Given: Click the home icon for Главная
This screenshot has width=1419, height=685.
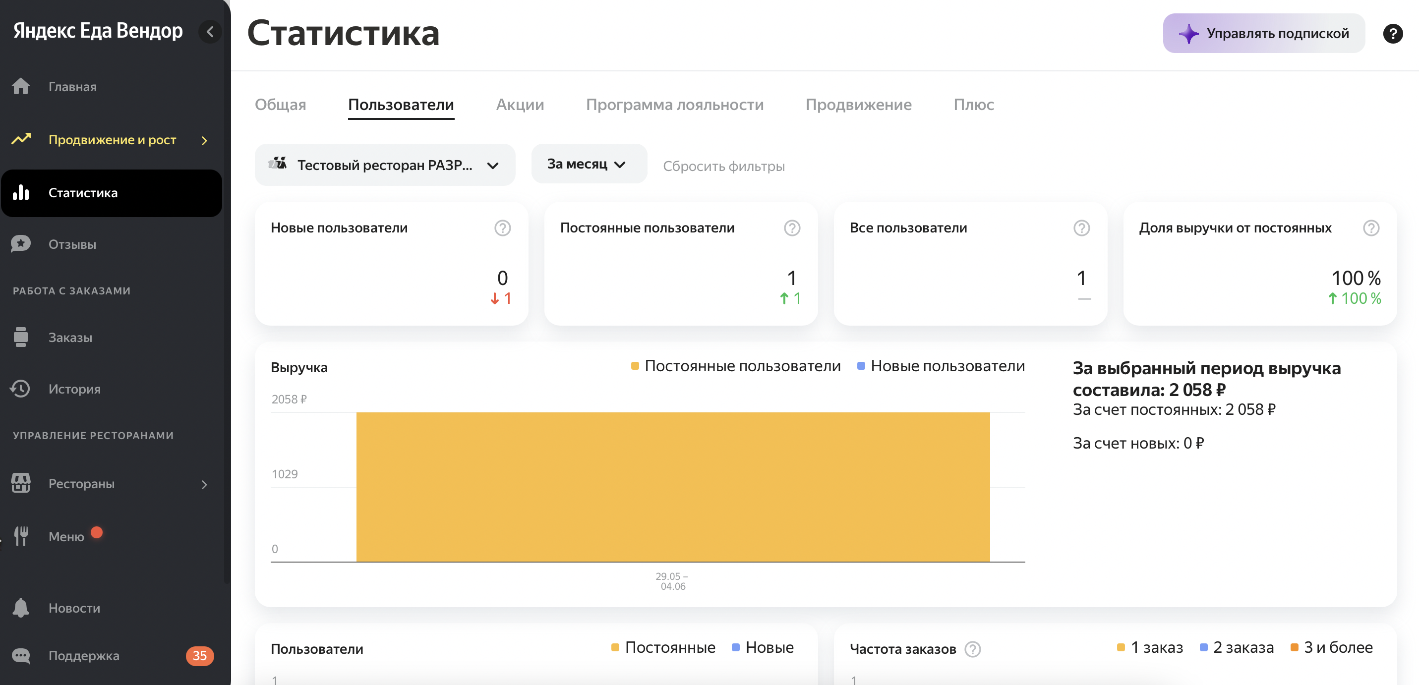Looking at the screenshot, I should (21, 86).
